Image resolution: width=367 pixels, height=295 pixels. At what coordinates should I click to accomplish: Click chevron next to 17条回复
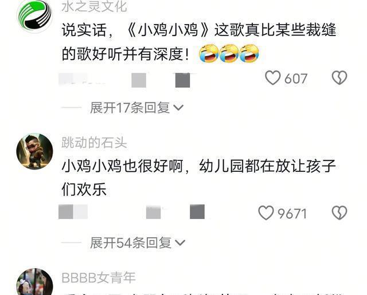(x=178, y=108)
